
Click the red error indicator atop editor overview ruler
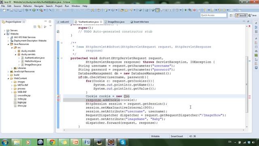[249, 26]
